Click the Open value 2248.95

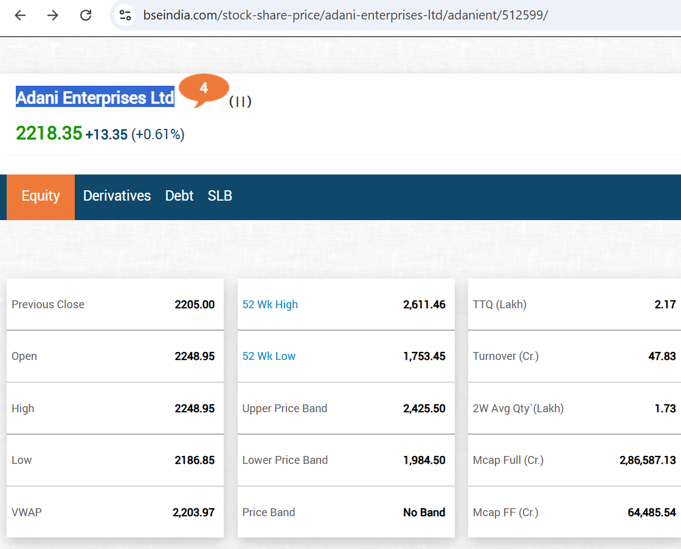point(195,356)
